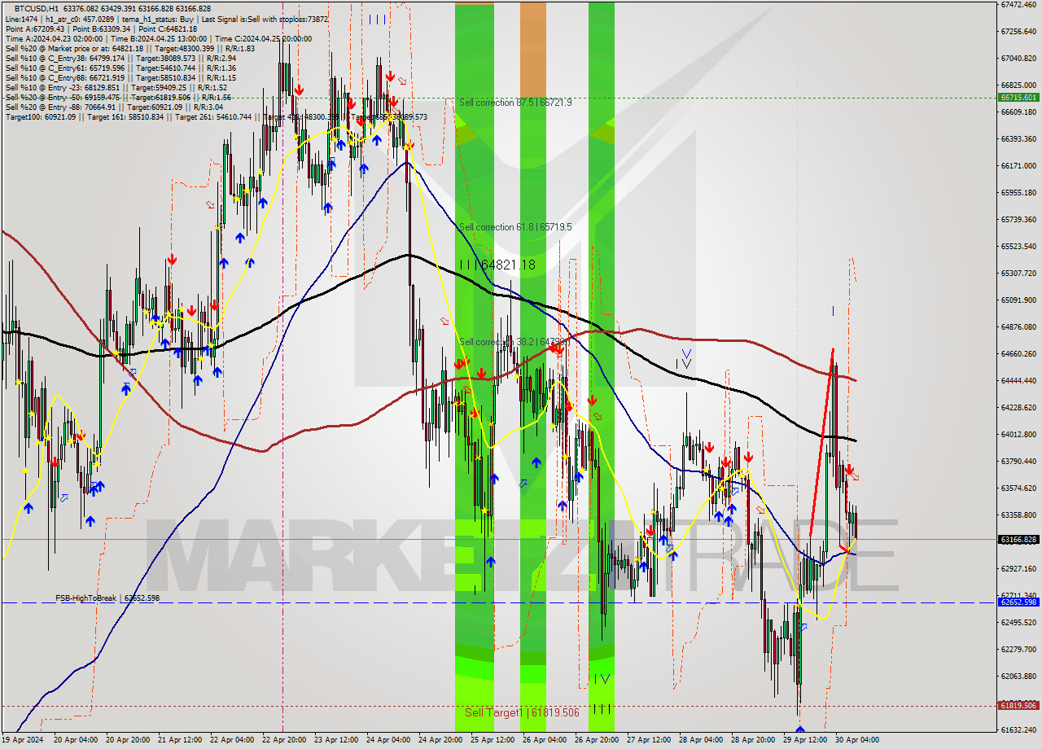Viewport: 1042px width, 749px height.
Task: Click the blue 62652.598 price tag
Action: pyautogui.click(x=1018, y=602)
